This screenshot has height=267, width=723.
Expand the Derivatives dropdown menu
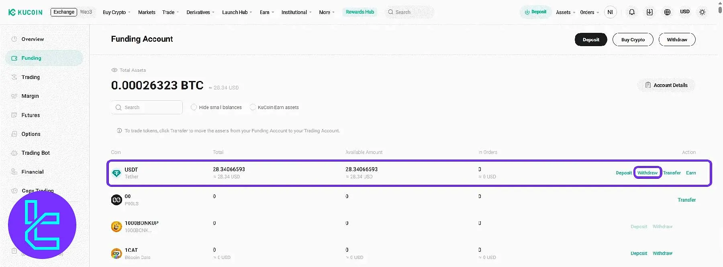click(x=200, y=12)
